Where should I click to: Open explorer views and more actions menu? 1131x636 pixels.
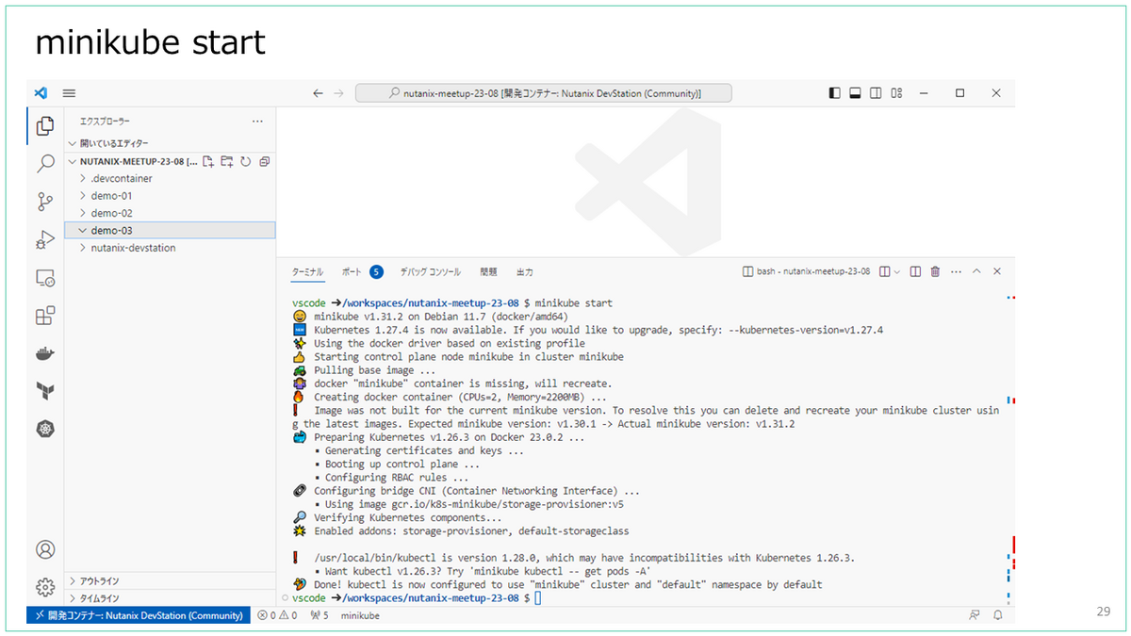click(257, 122)
